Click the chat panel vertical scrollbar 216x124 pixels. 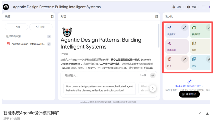click(159, 35)
